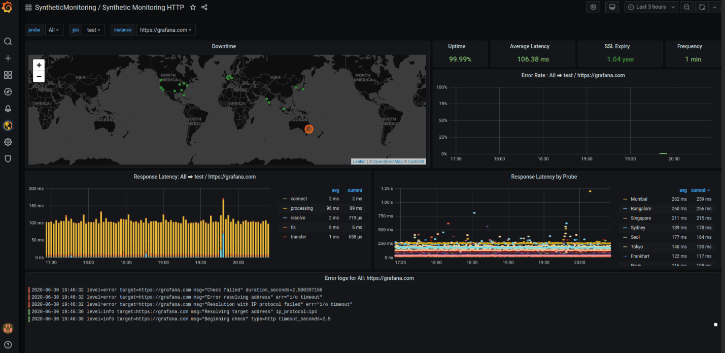Open the Server Admin shield icon
The height and width of the screenshot is (353, 725).
click(8, 159)
